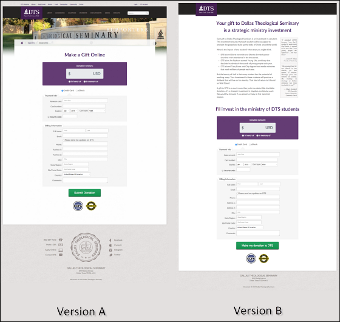Click 'Make my donation to DTS' button

[257, 246]
